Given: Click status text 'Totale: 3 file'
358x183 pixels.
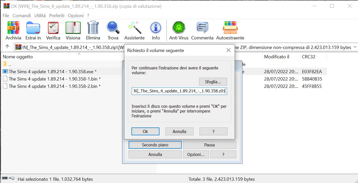Looking at the screenshot, I should [200, 179].
